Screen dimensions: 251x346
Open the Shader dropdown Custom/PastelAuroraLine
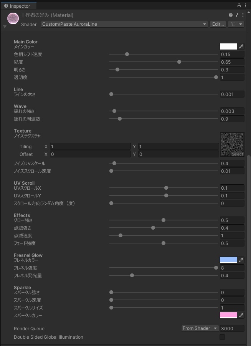[124, 24]
